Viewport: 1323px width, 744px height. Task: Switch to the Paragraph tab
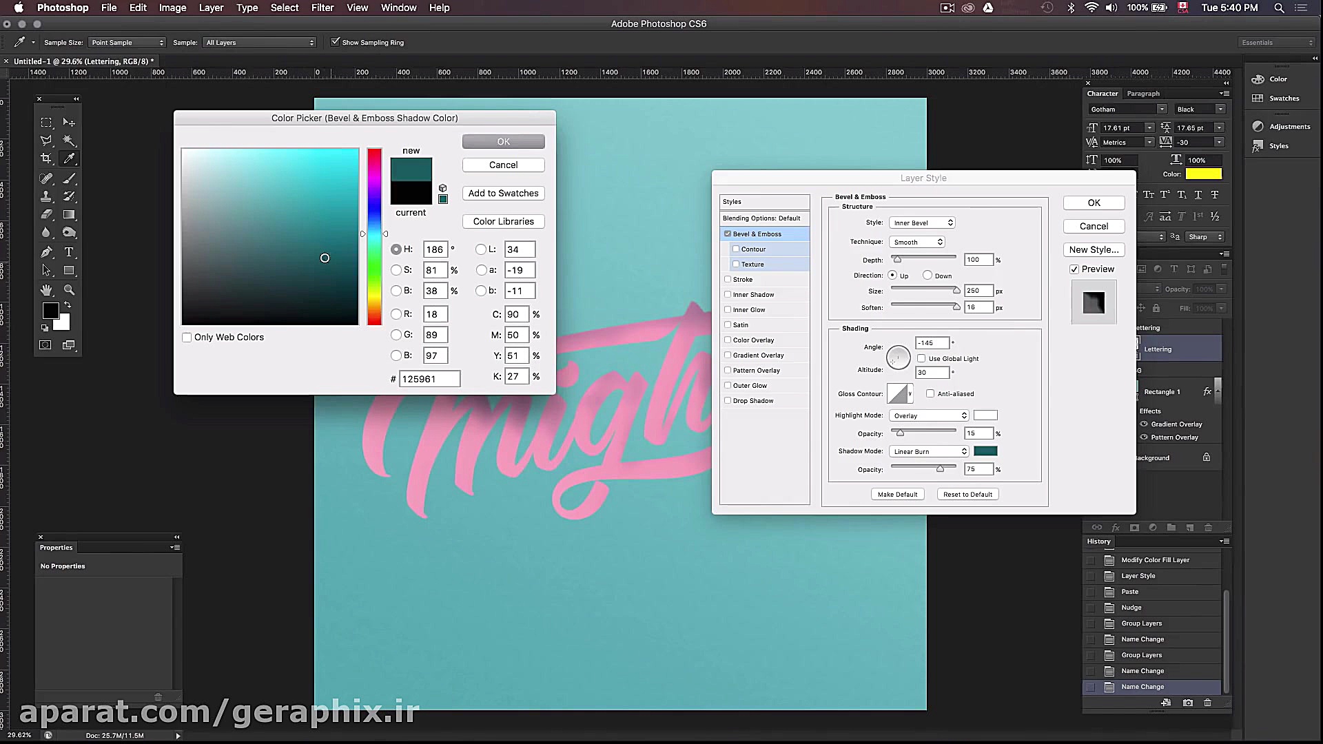(1142, 94)
